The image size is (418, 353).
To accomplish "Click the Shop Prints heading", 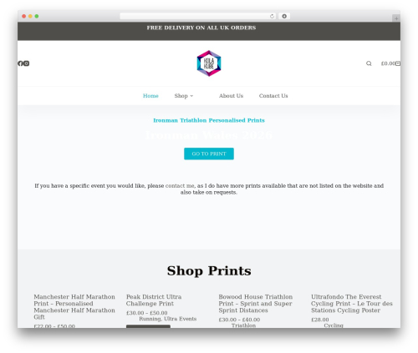I will (209, 271).
